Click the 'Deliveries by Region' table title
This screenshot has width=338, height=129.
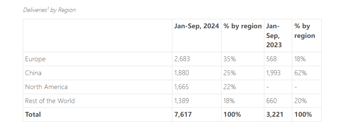click(49, 10)
